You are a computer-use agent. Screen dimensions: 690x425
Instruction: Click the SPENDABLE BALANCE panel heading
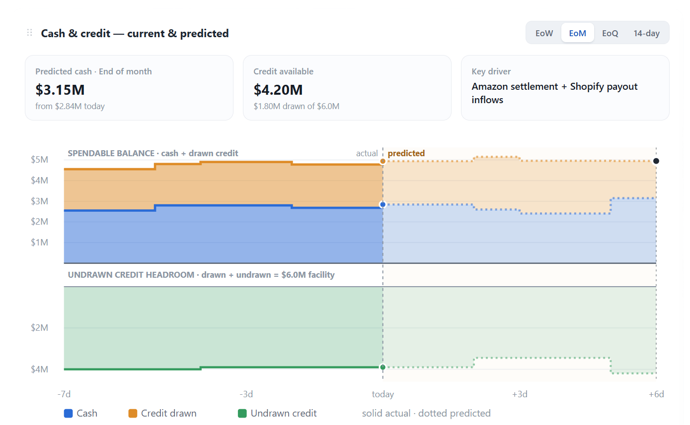pos(153,153)
